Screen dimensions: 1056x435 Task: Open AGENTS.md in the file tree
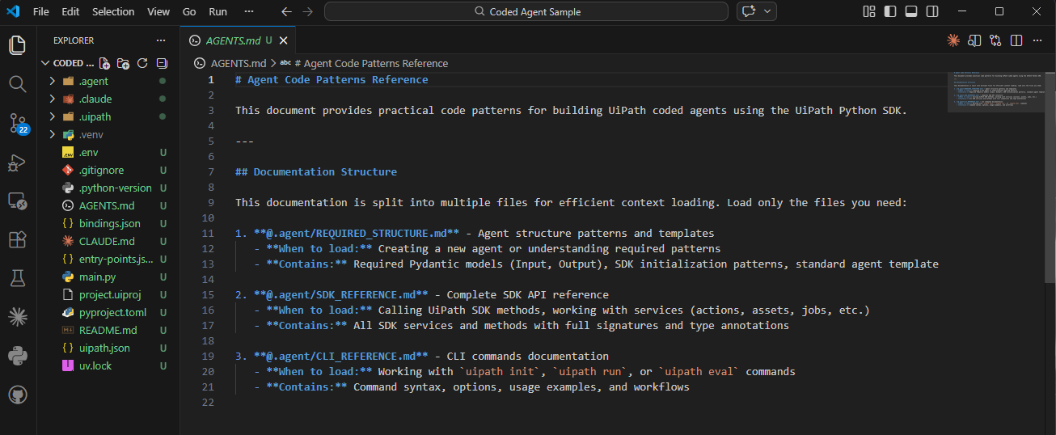(x=108, y=205)
